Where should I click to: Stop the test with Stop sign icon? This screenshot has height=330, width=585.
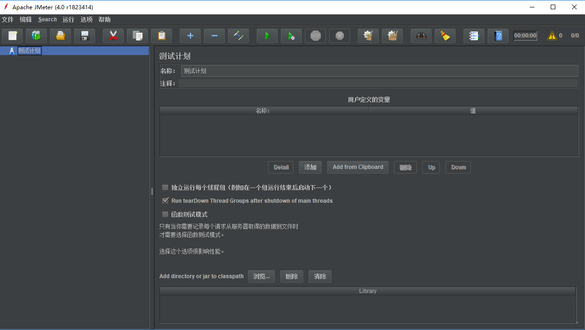316,36
